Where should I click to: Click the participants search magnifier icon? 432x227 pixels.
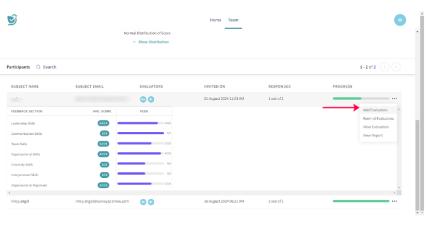point(38,67)
